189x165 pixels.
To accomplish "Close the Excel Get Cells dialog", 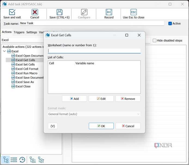I will point(139,35).
